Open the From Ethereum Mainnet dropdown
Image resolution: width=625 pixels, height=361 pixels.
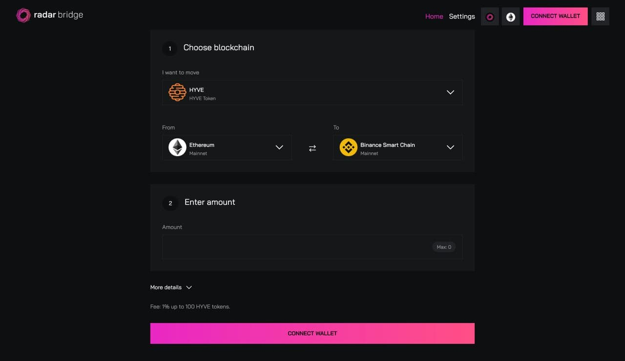click(x=227, y=147)
